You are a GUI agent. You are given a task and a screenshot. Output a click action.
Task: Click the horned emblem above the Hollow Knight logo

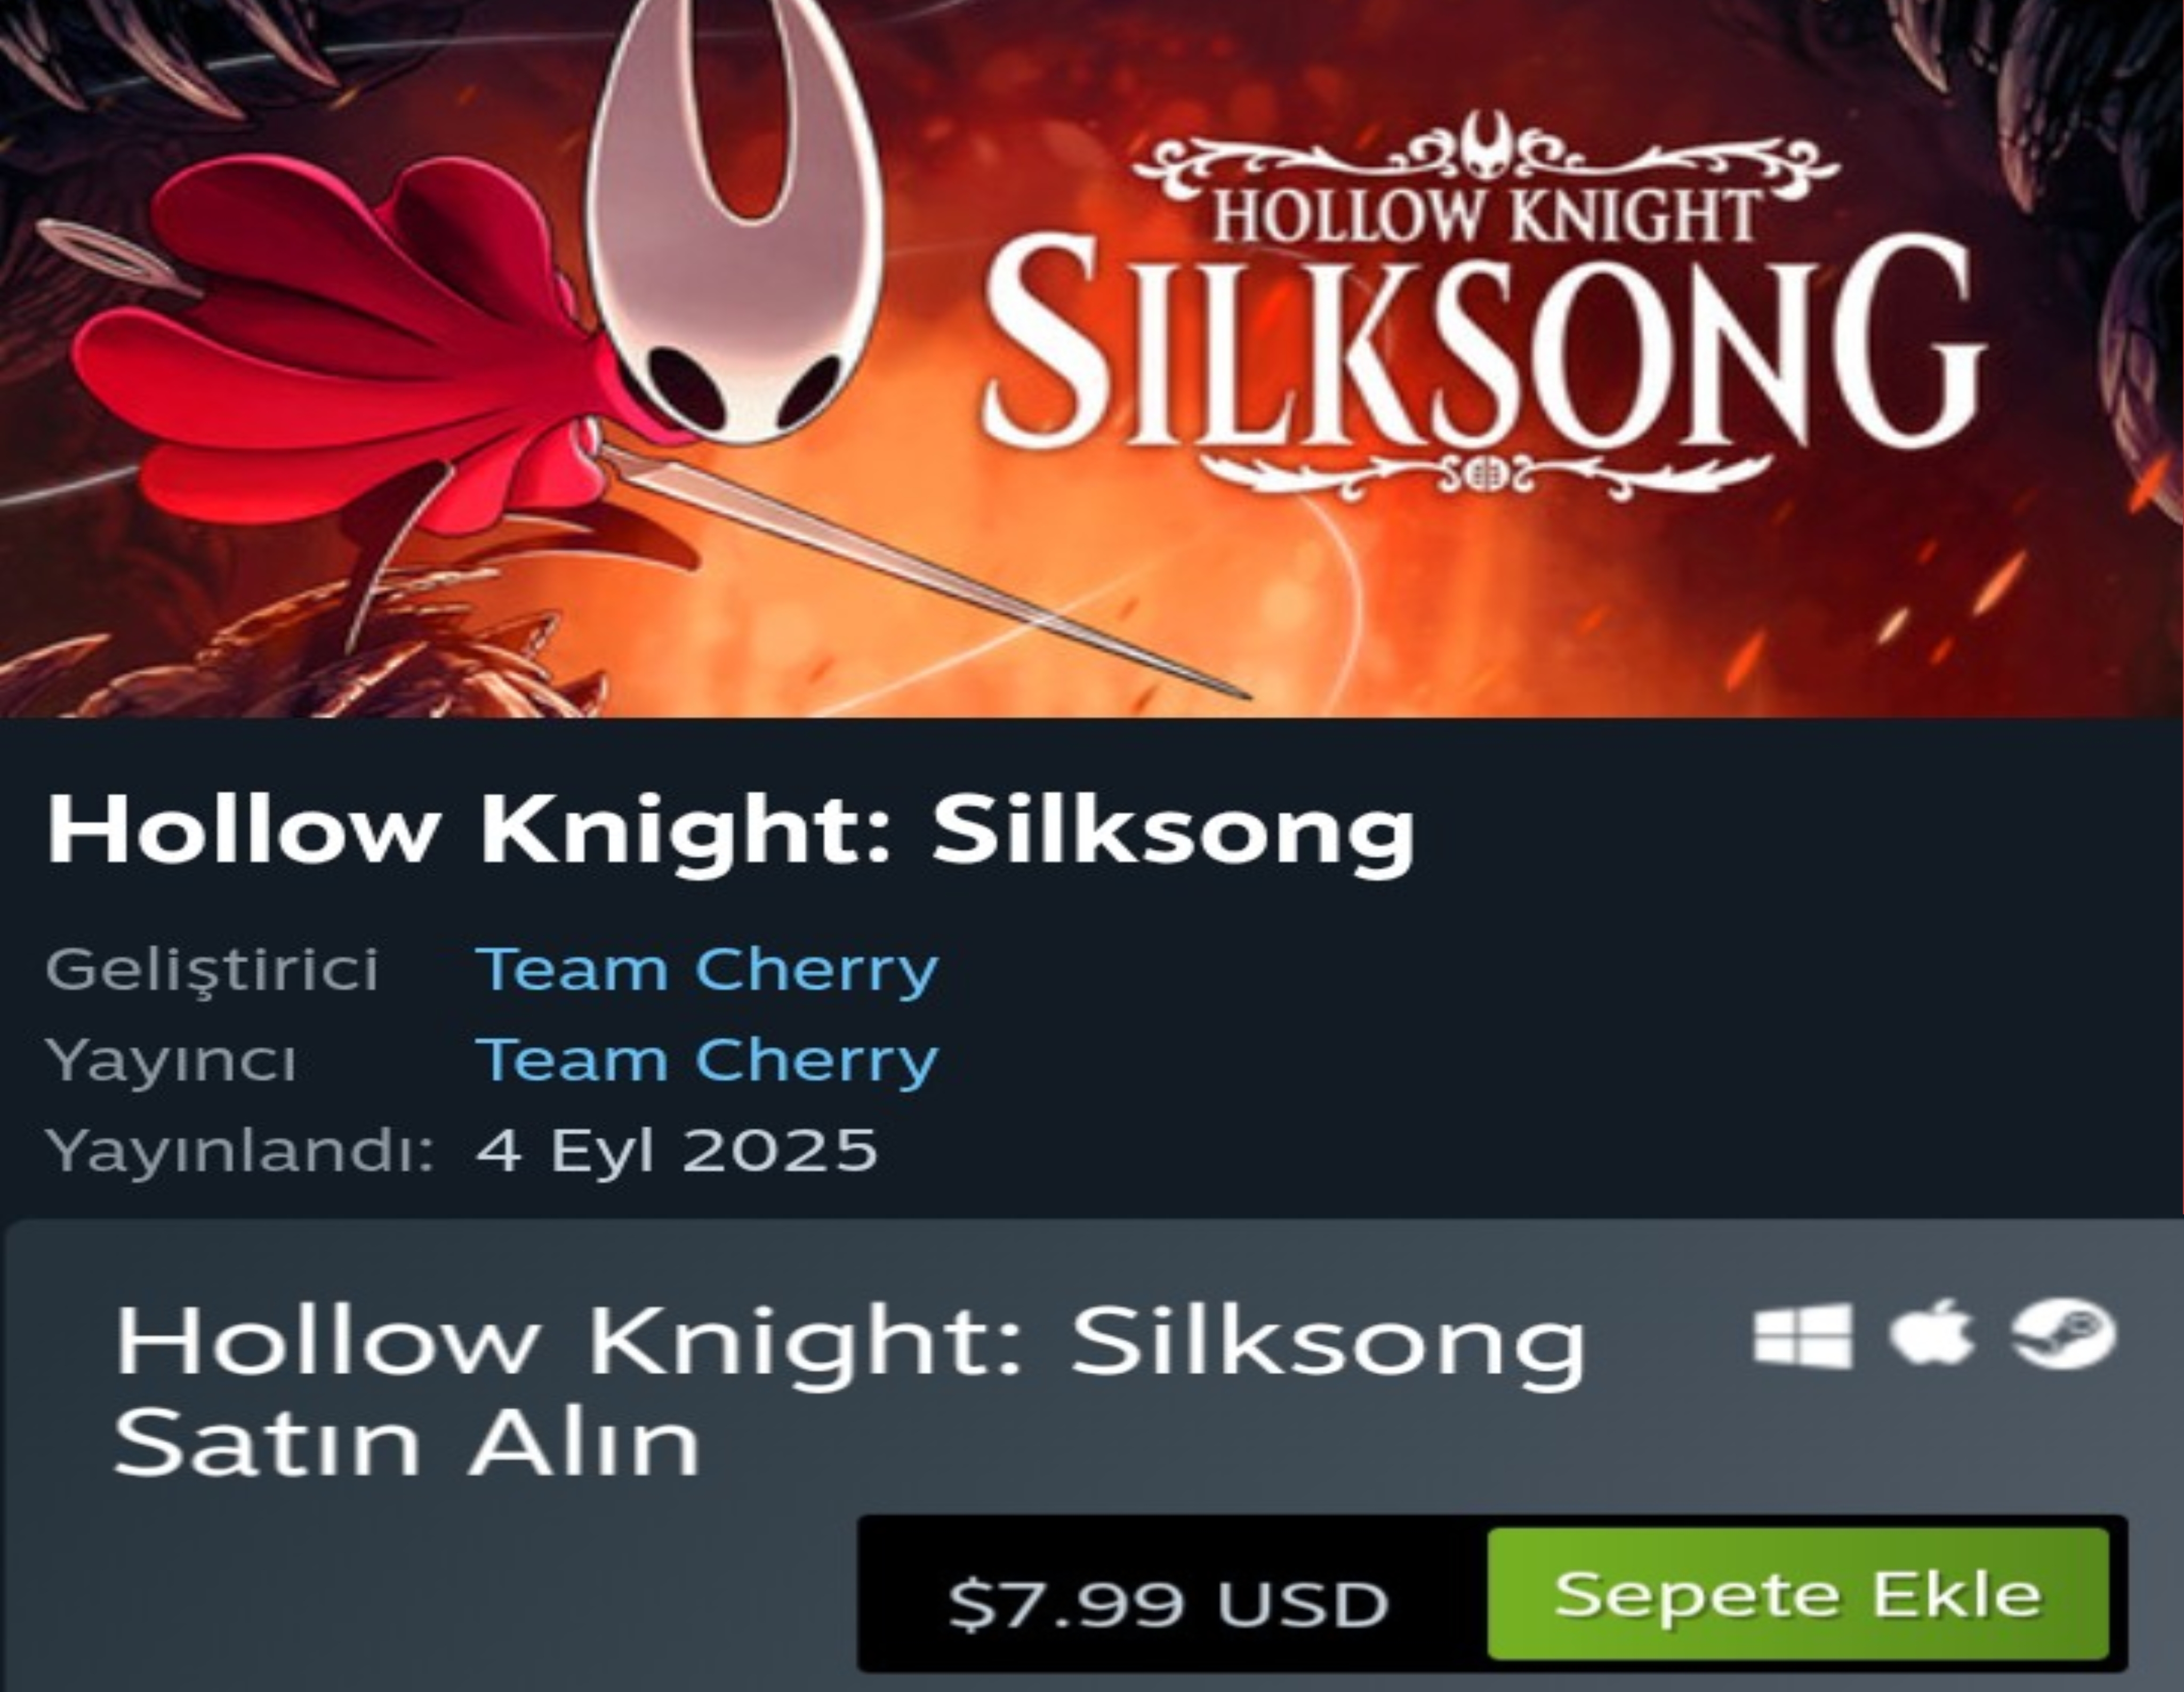tap(1488, 148)
